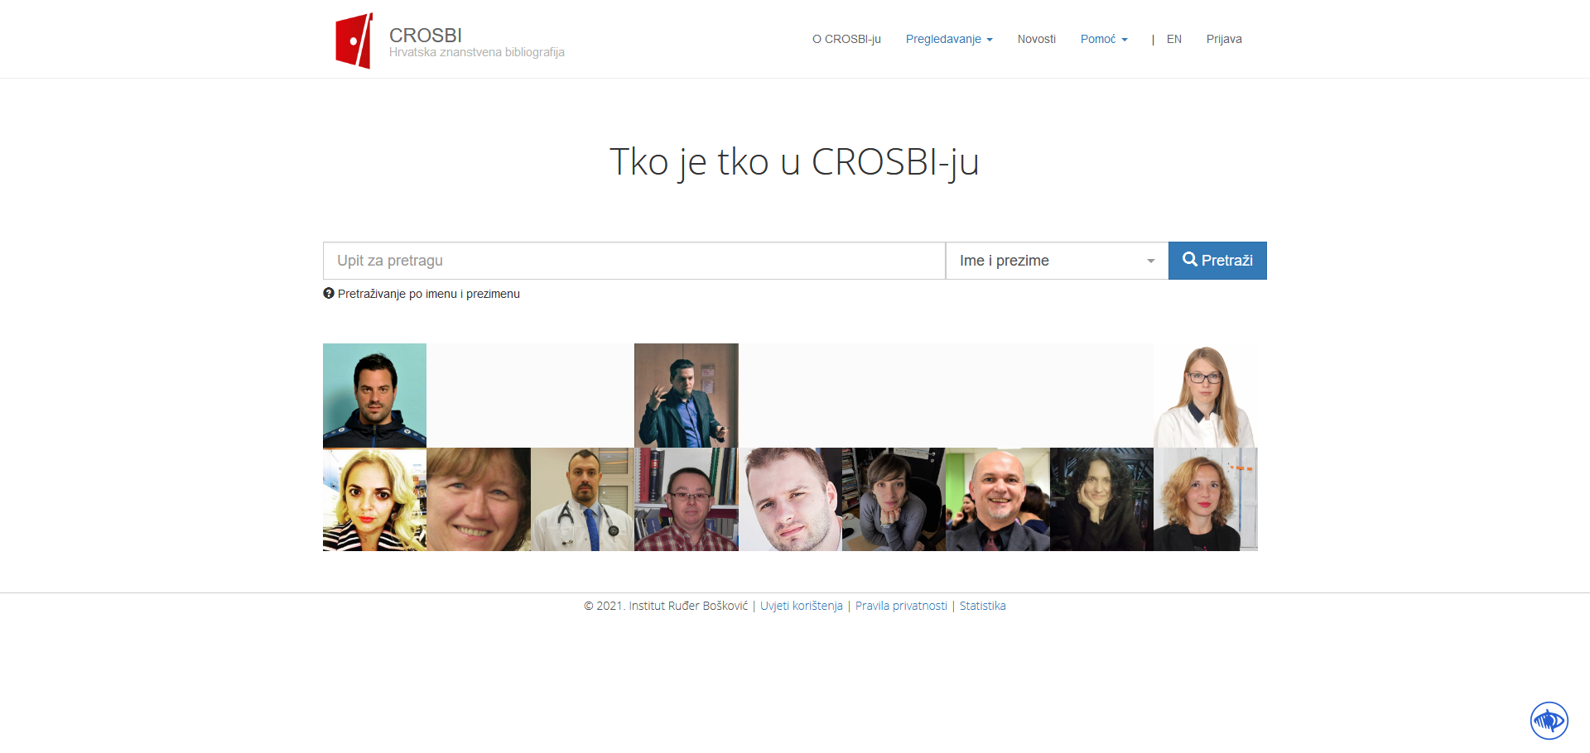Open the woman in white coat photo

coord(1205,396)
